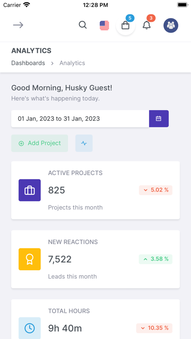Click the Active Projects briefcase icon
Screen dimensions: 191x339
pos(30,190)
